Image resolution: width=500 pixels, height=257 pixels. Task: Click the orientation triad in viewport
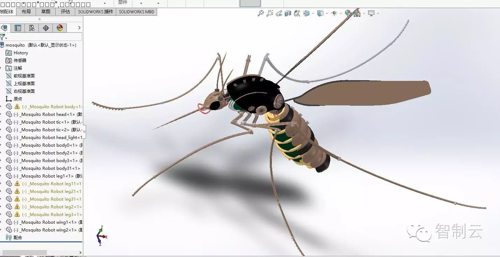point(101,236)
